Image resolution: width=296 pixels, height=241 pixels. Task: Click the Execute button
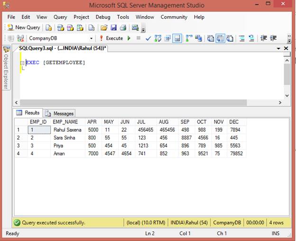pyautogui.click(x=111, y=38)
